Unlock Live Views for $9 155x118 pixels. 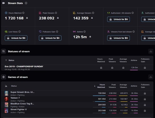point(16,38)
